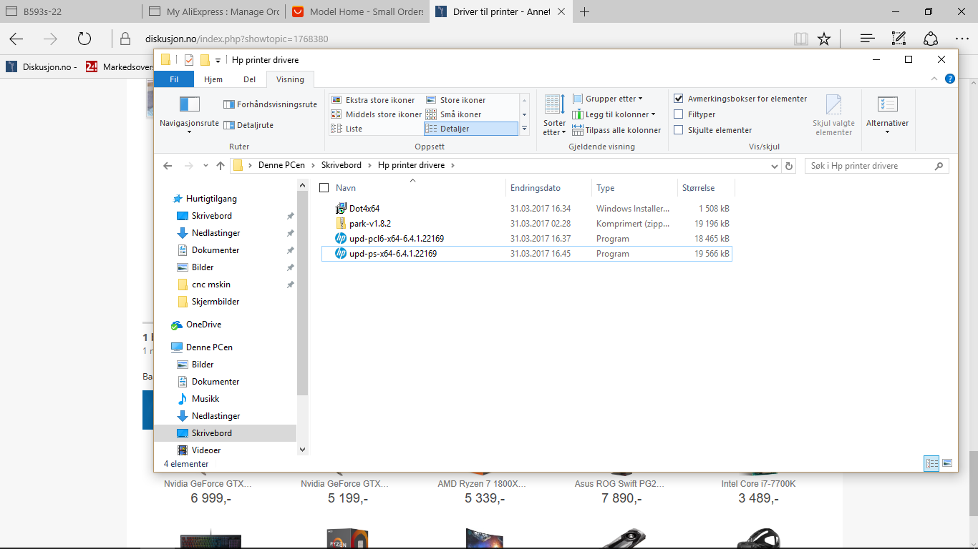978x549 pixels.
Task: Expand the Oppsett layout gallery
Action: [x=525, y=129]
